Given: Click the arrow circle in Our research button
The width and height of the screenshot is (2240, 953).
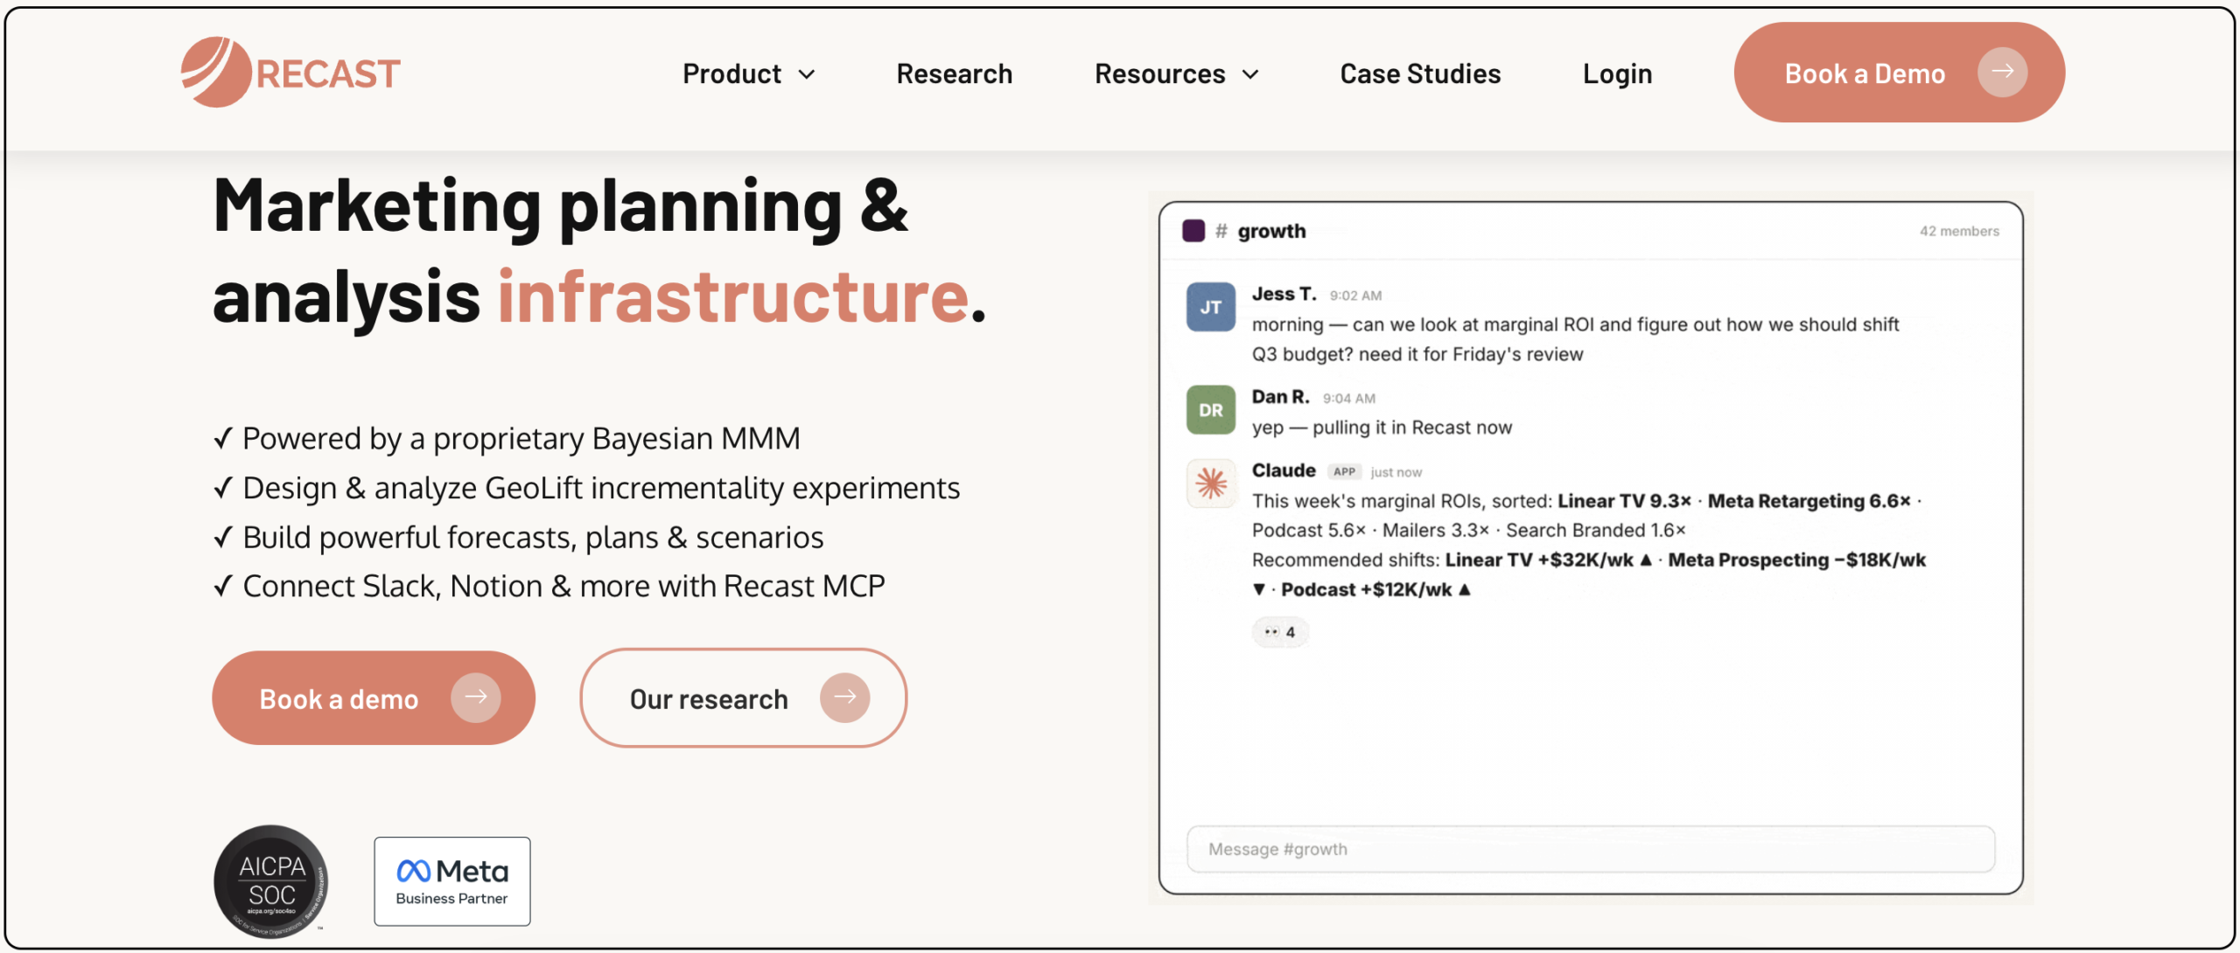Looking at the screenshot, I should coord(844,697).
